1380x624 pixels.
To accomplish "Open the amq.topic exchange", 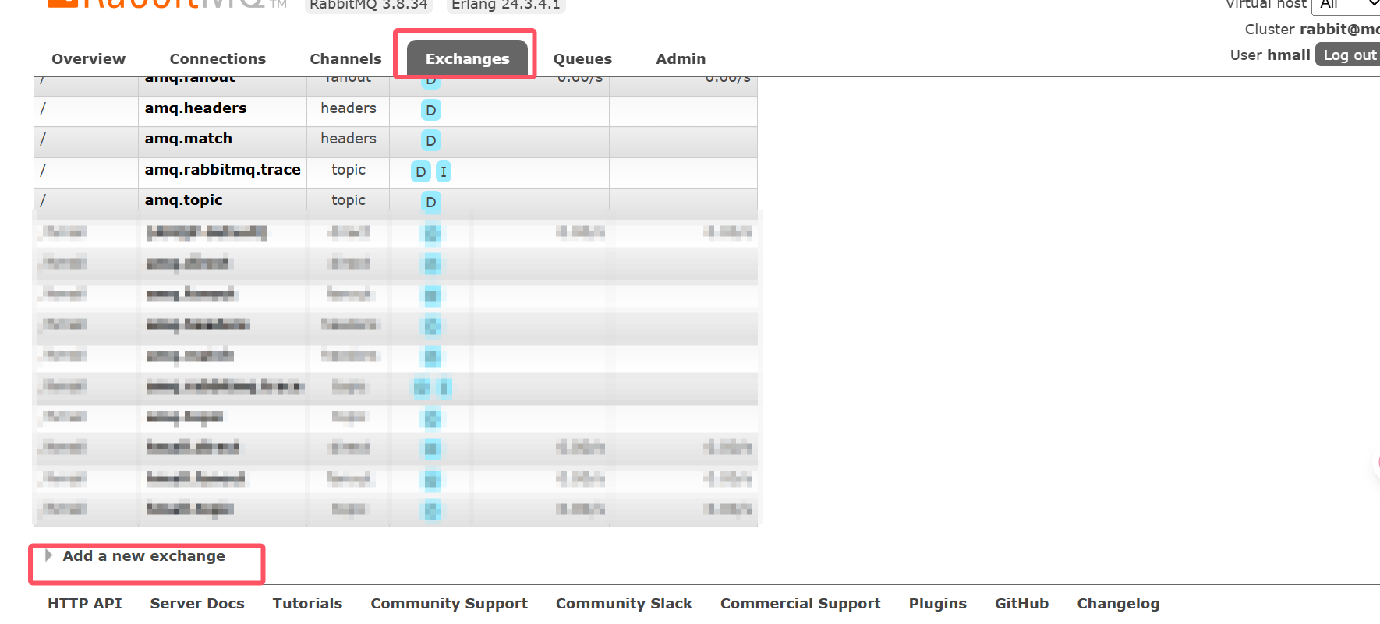I will [x=184, y=200].
